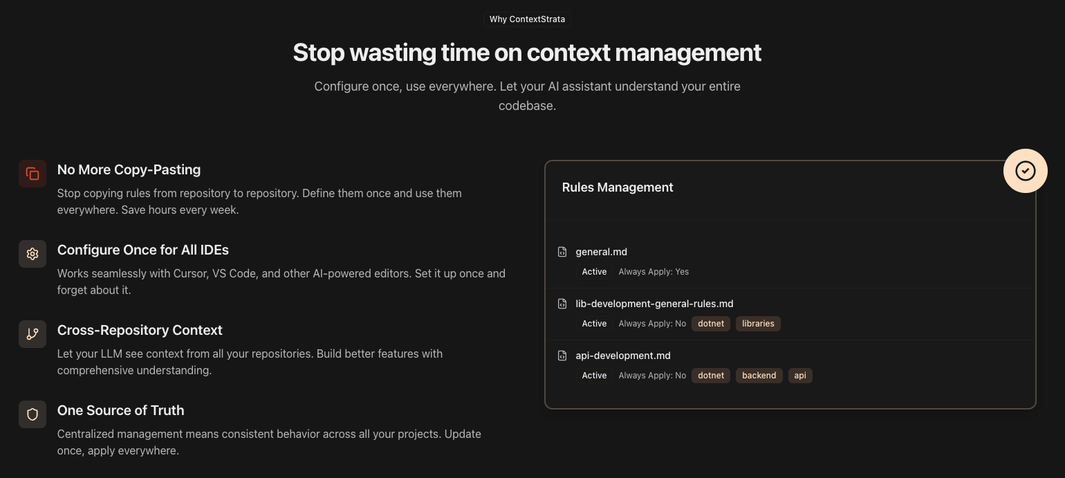Click the file icon next to api-development.md
Viewport: 1065px width, 478px height.
[562, 356]
